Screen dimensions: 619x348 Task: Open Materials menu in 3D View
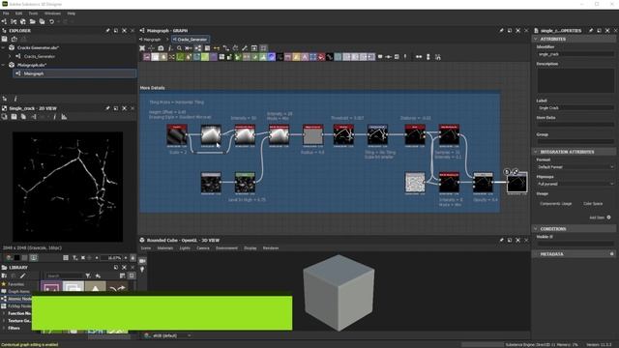(x=165, y=248)
